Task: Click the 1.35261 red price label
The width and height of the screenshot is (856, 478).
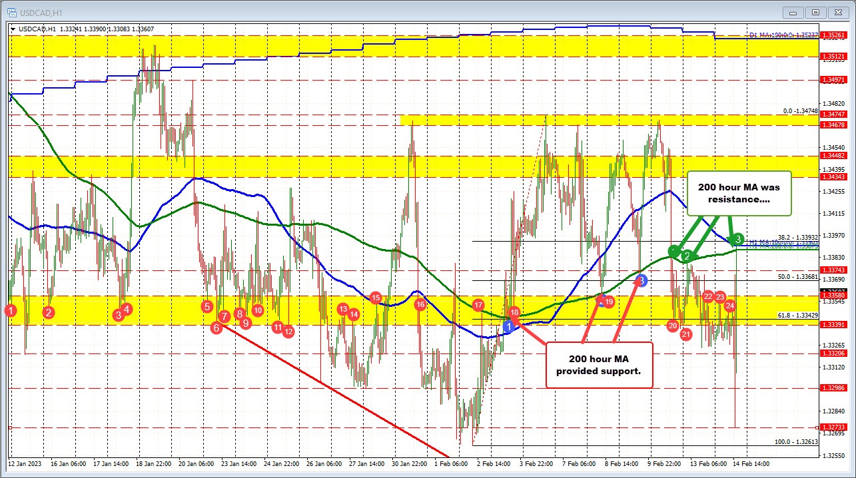Action: pyautogui.click(x=830, y=35)
